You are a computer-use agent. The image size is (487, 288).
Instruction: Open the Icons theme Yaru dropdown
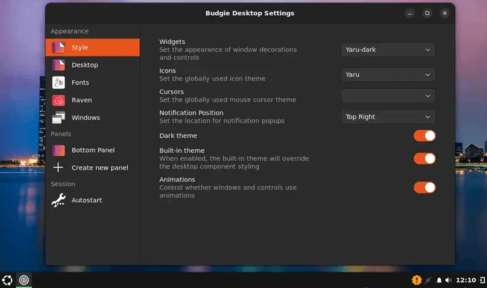point(388,75)
